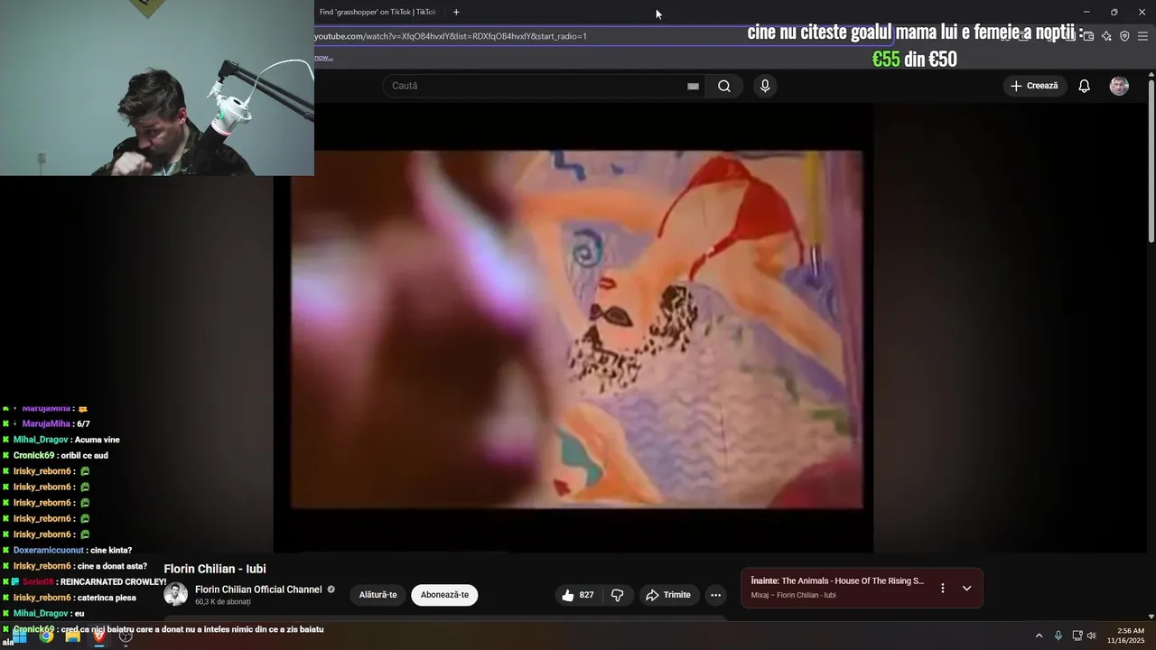The width and height of the screenshot is (1156, 650).
Task: Open Brave wallet icon in toolbar
Action: tap(1088, 36)
